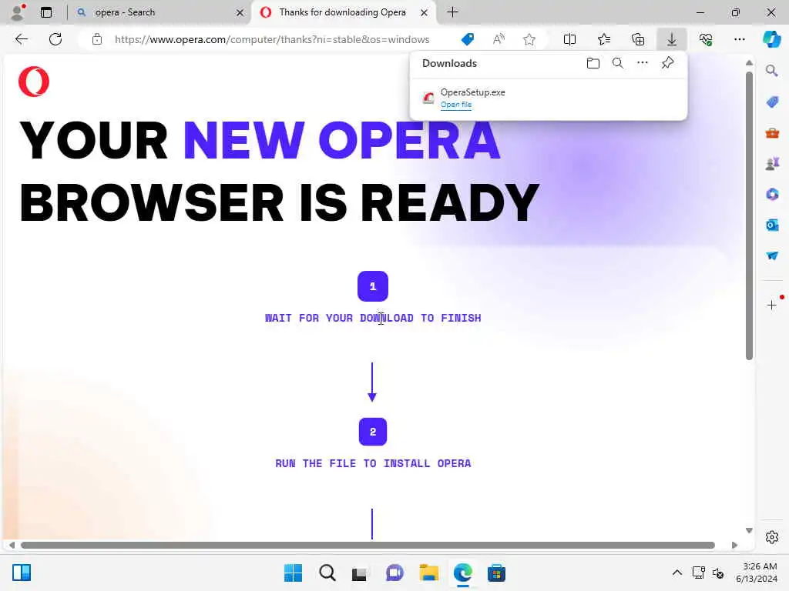Open the sidebar Search icon
This screenshot has width=789, height=591.
coord(772,71)
